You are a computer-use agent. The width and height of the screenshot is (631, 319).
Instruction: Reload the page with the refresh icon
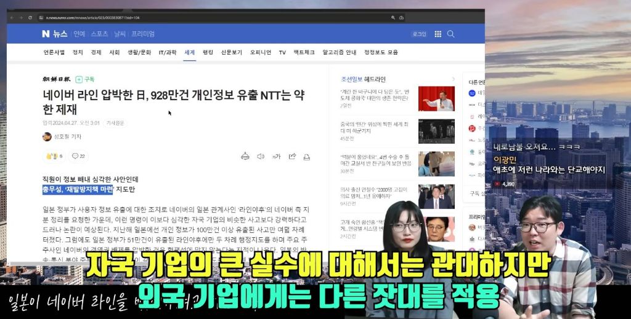(x=30, y=18)
